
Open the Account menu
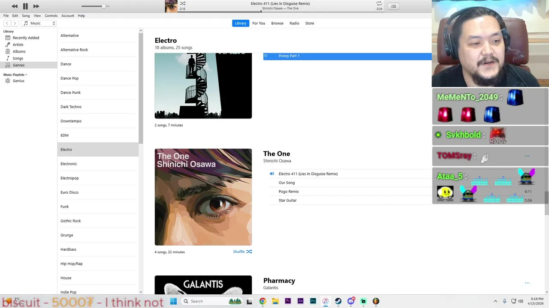[x=68, y=15]
